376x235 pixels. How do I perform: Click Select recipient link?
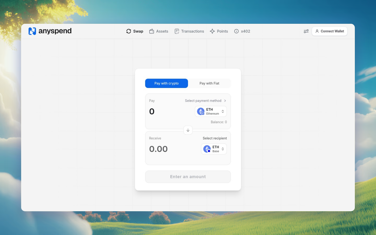coord(215,138)
